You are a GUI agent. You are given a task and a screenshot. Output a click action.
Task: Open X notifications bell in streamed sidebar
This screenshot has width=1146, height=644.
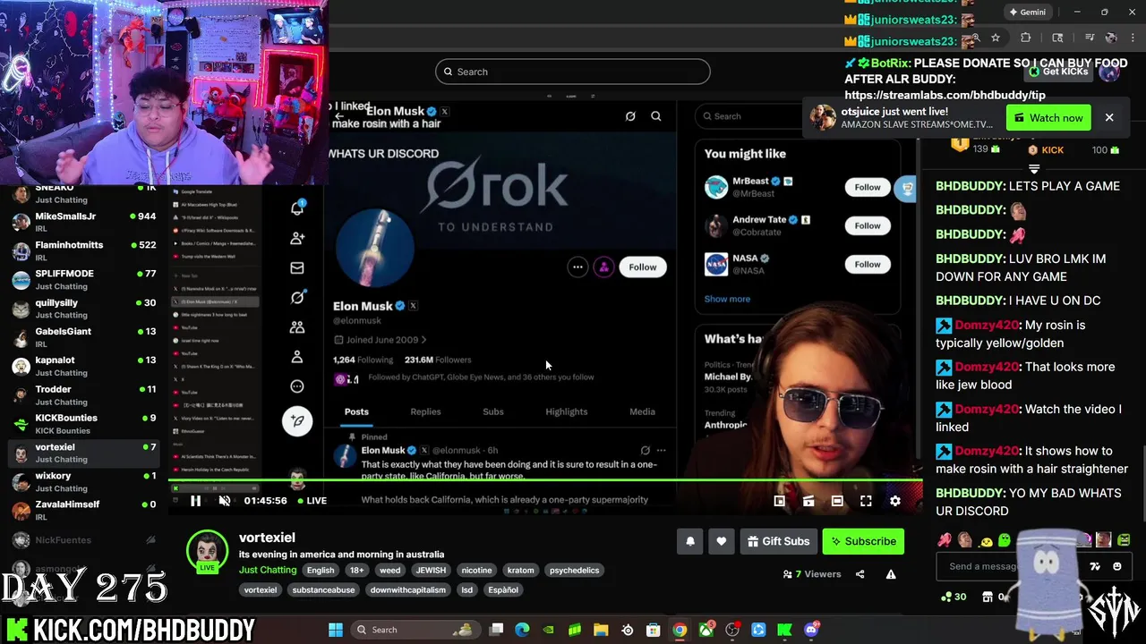pos(297,208)
